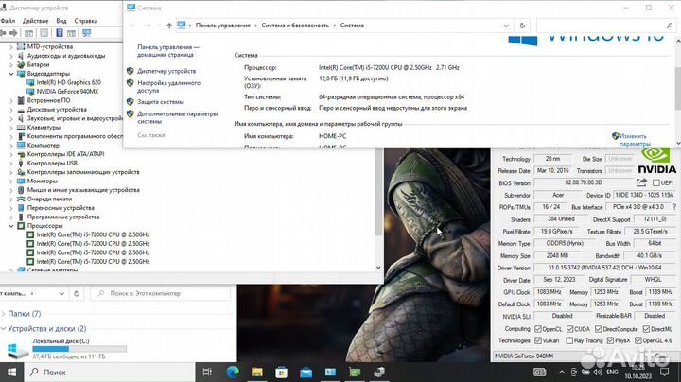Open Диспетчер устройств link in System sidebar
This screenshot has width=681, height=382.
click(x=166, y=71)
